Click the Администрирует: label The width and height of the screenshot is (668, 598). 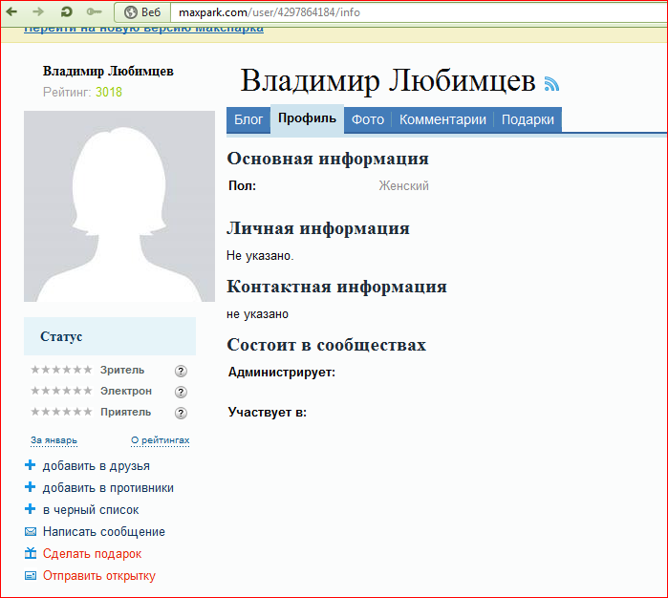click(282, 373)
